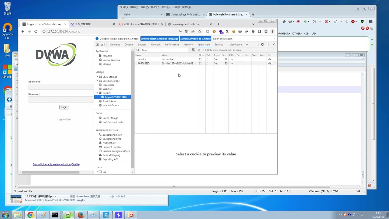Toggle the DevTools device toolbar icon
This screenshot has height=219, width=389.
click(103, 44)
